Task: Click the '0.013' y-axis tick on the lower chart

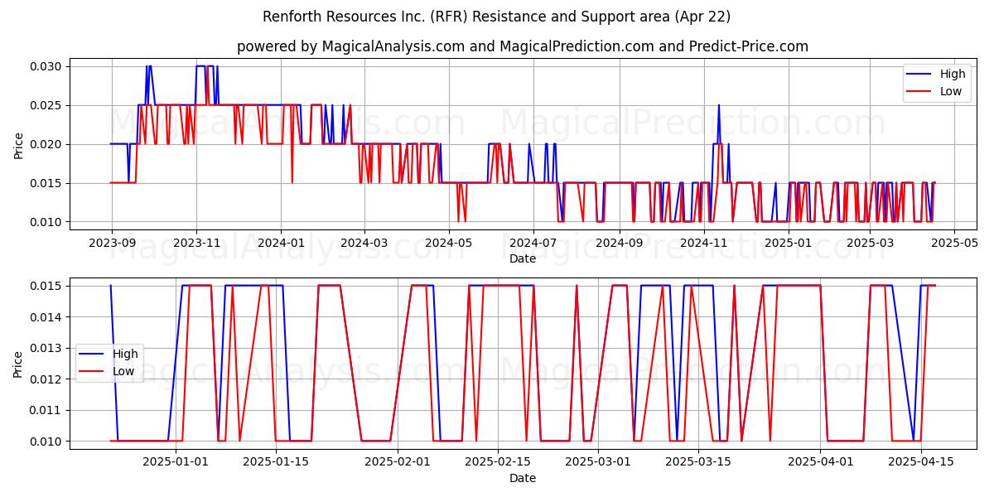Action: 46,348
